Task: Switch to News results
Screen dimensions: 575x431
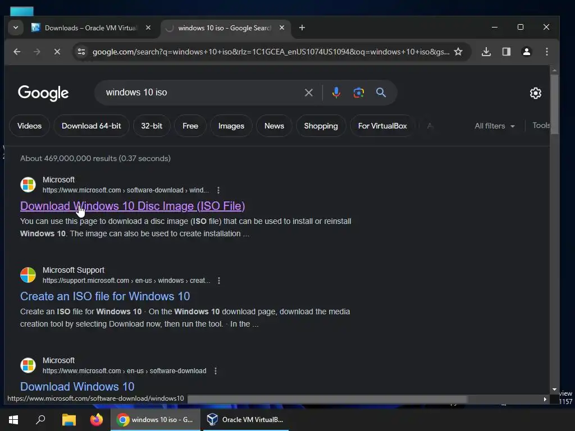Action: (274, 126)
